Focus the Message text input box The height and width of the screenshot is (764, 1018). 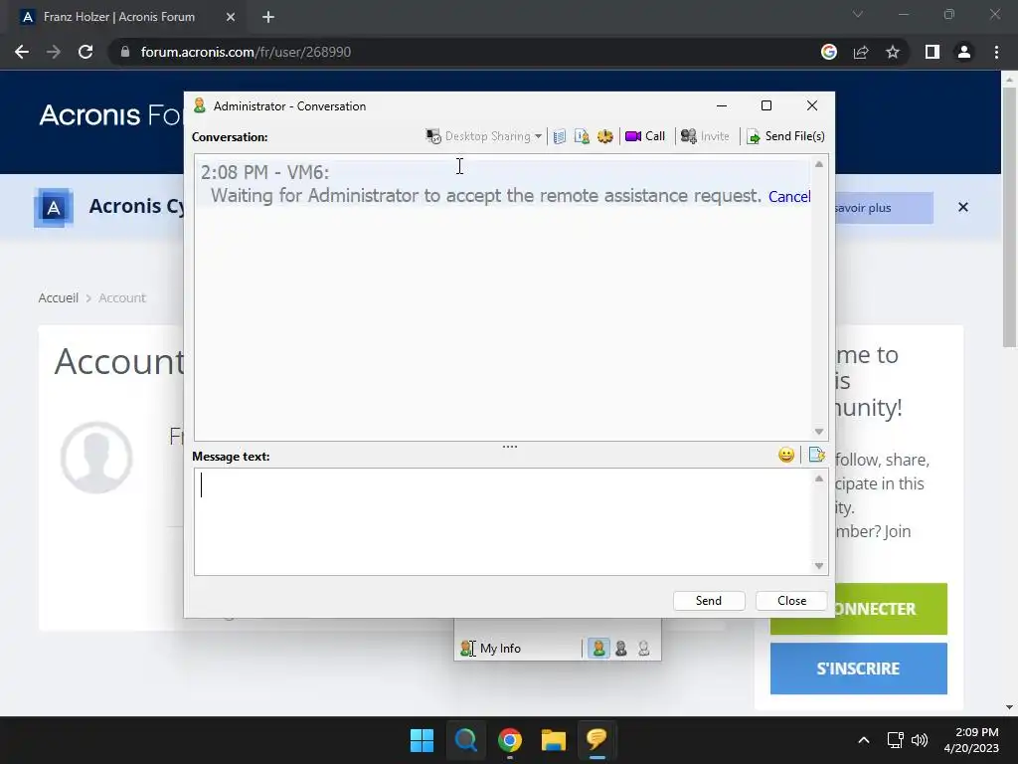coord(502,521)
